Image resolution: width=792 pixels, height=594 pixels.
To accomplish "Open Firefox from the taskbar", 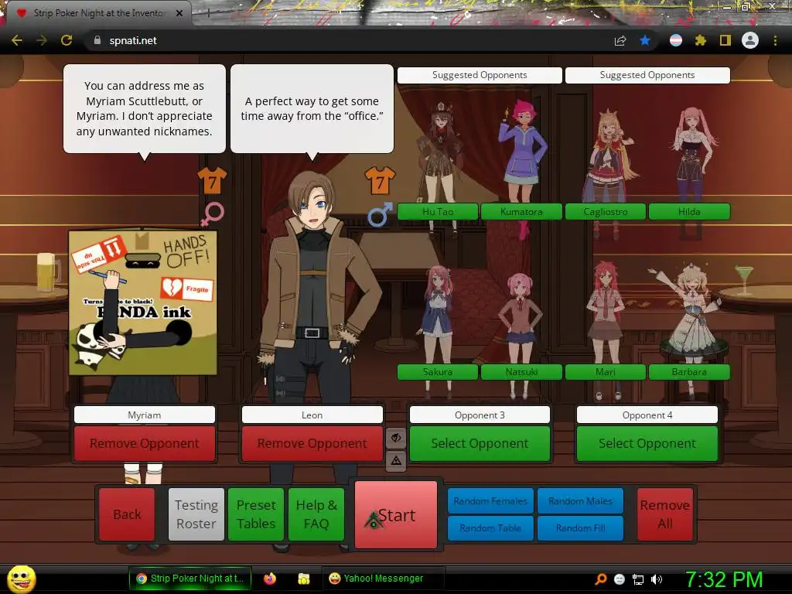I will (x=270, y=579).
